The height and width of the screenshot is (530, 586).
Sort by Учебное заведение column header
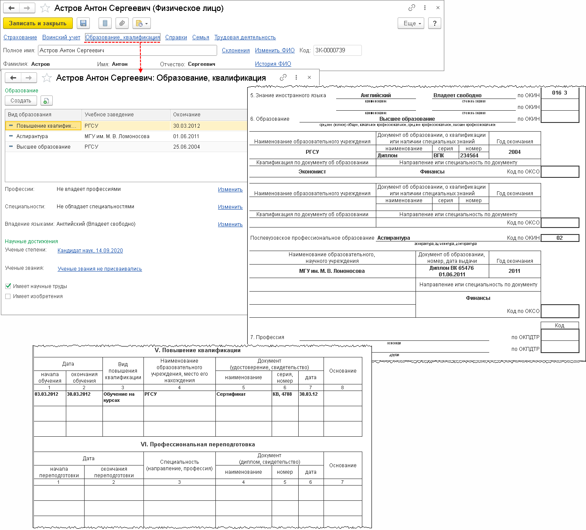[126, 115]
